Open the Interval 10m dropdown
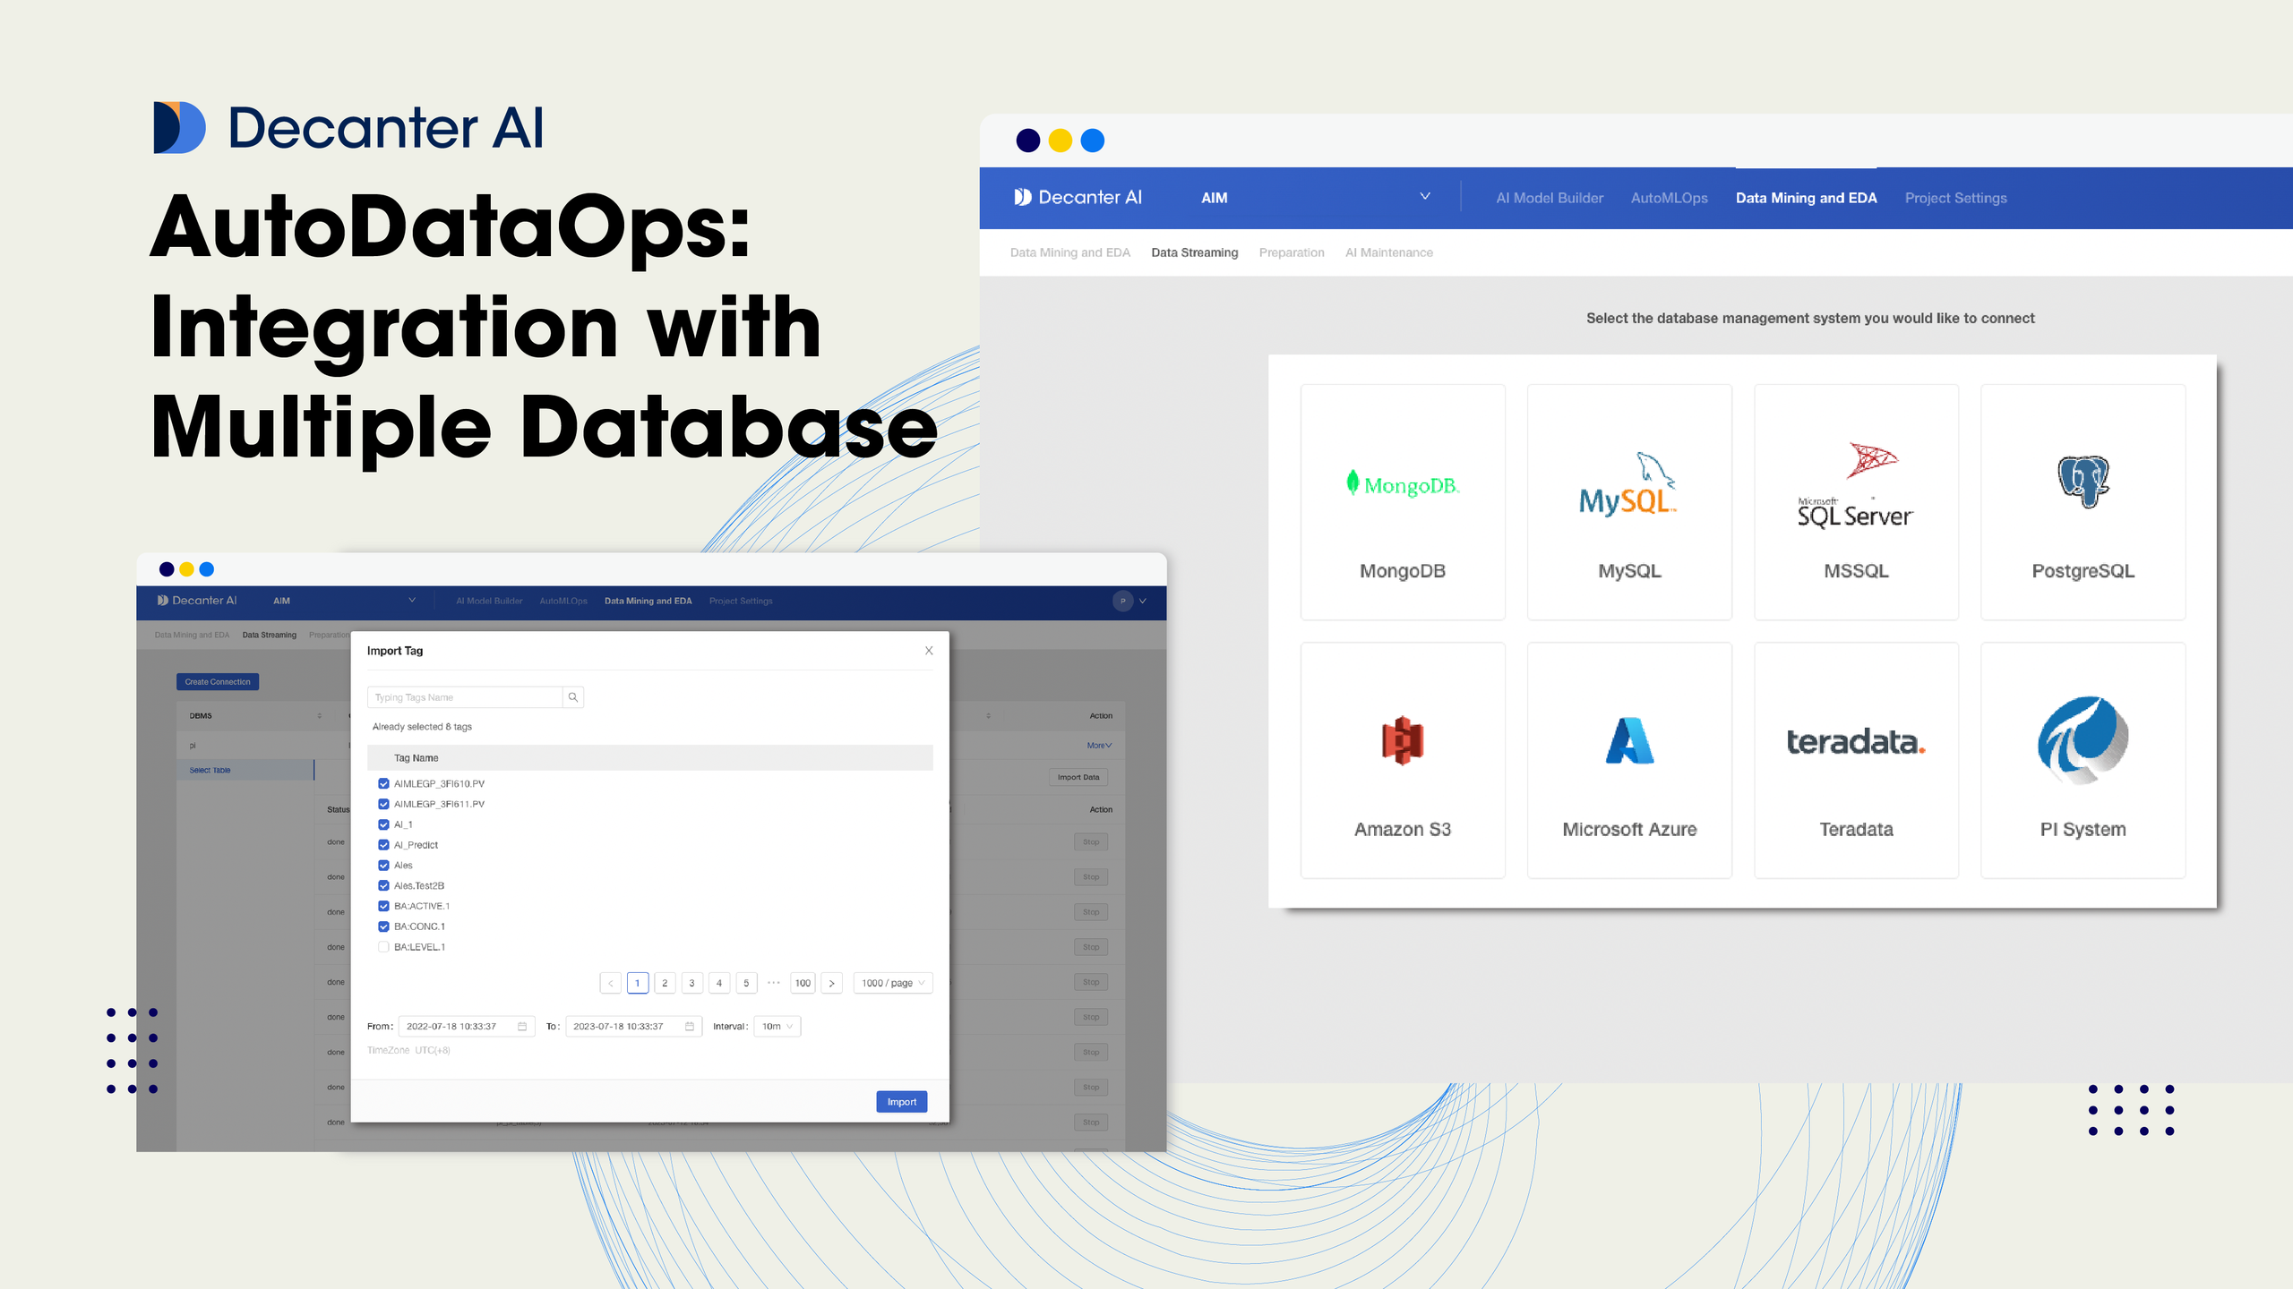 (x=777, y=1027)
